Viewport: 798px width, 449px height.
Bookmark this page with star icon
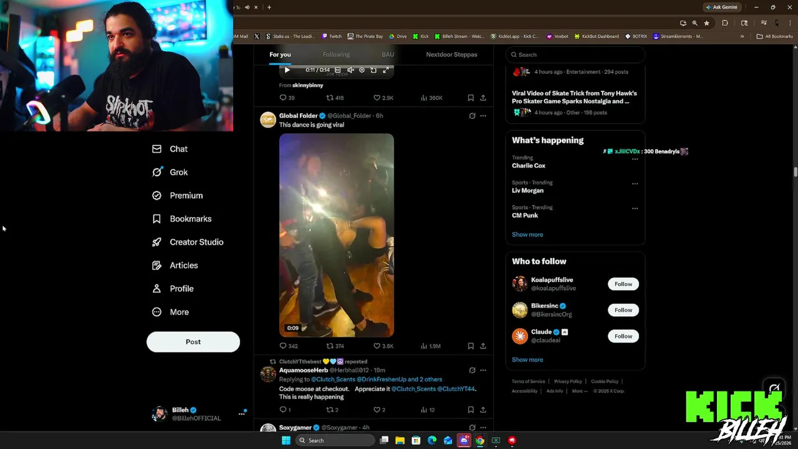coord(706,23)
